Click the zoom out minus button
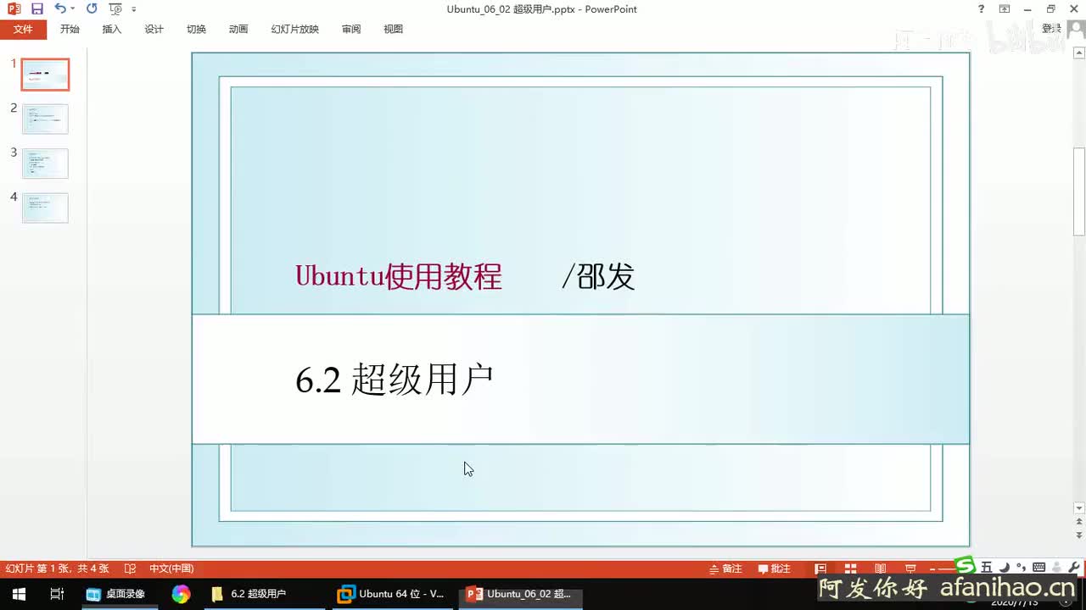The image size is (1086, 610). click(933, 568)
